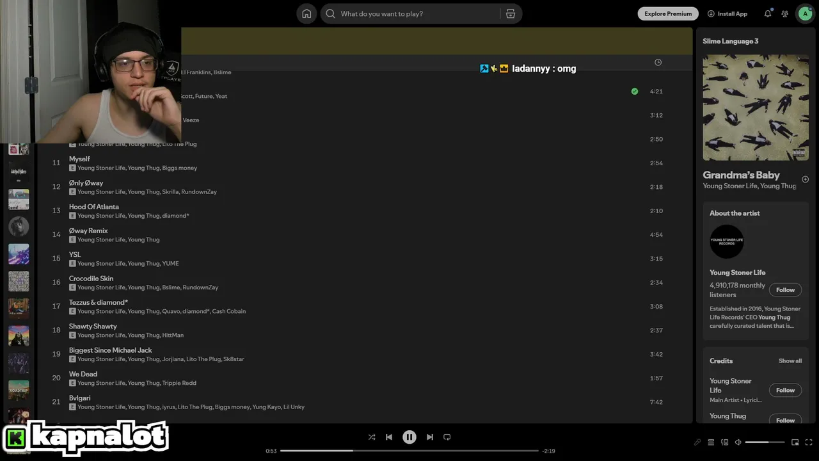This screenshot has width=819, height=461.
Task: Open the Connect to a device icon
Action: click(724, 442)
